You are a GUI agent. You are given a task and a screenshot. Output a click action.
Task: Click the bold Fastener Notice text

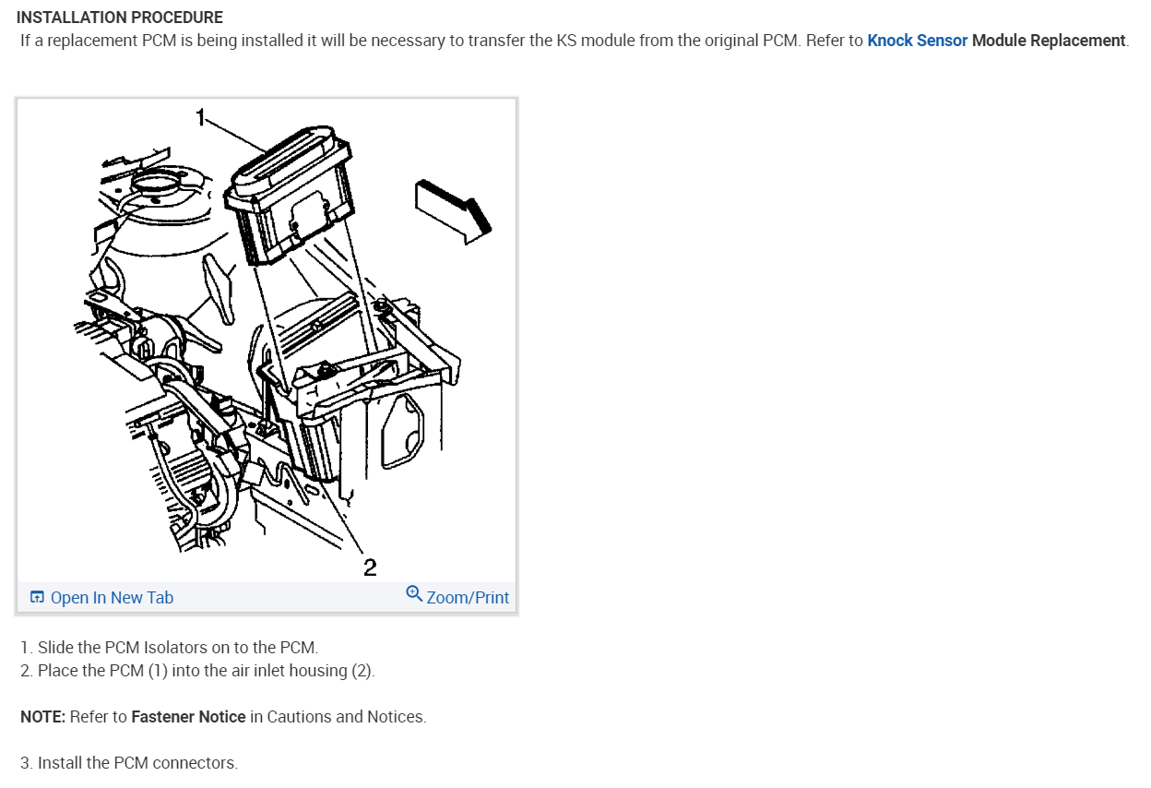(x=188, y=717)
